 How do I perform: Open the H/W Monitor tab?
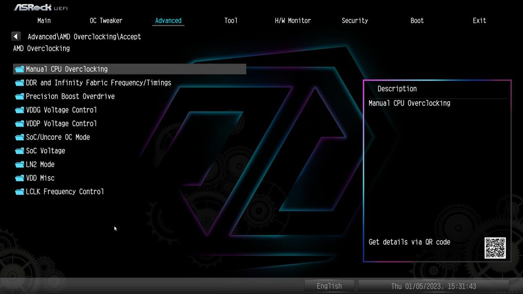pyautogui.click(x=293, y=20)
